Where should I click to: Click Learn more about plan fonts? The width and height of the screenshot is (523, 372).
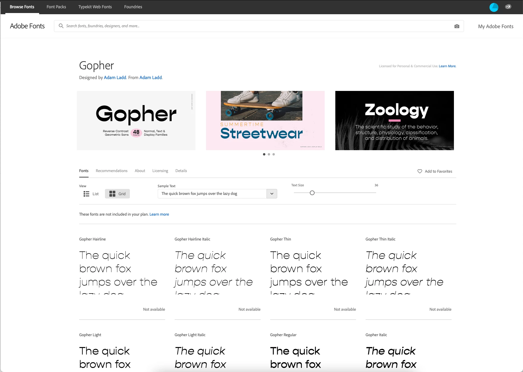click(159, 214)
